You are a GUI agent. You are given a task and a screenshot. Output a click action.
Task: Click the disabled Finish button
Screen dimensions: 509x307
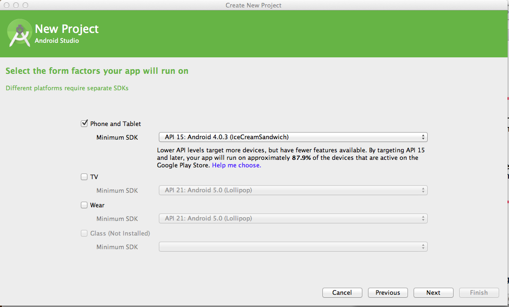point(479,293)
